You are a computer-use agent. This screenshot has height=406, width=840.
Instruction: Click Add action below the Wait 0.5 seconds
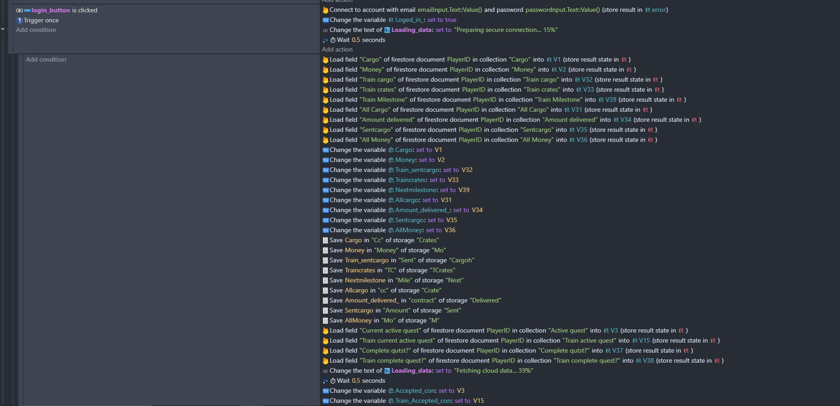pyautogui.click(x=337, y=49)
